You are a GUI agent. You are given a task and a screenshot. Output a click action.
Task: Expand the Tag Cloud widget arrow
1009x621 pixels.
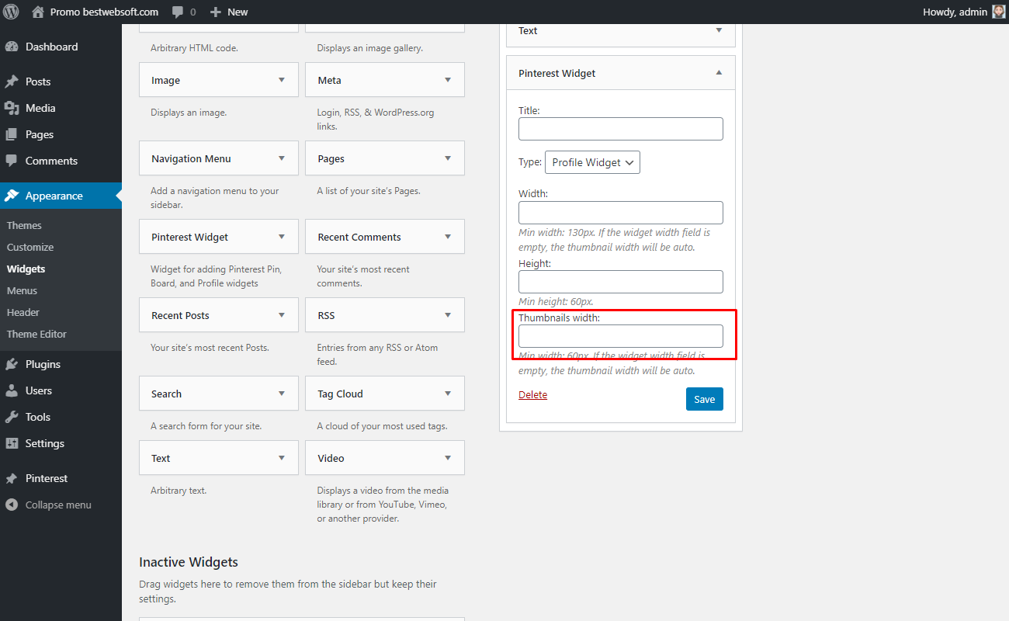click(x=448, y=394)
